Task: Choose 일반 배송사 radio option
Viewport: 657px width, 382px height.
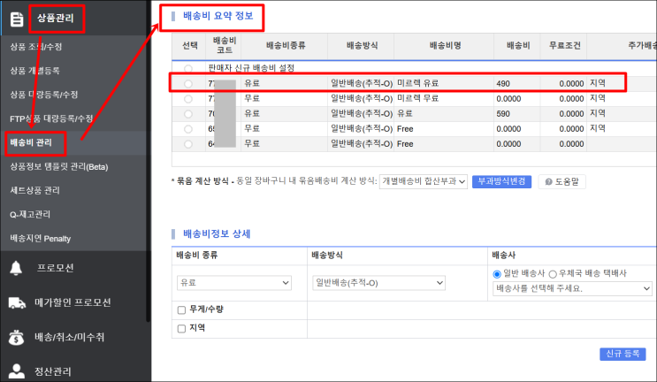Action: tap(497, 274)
